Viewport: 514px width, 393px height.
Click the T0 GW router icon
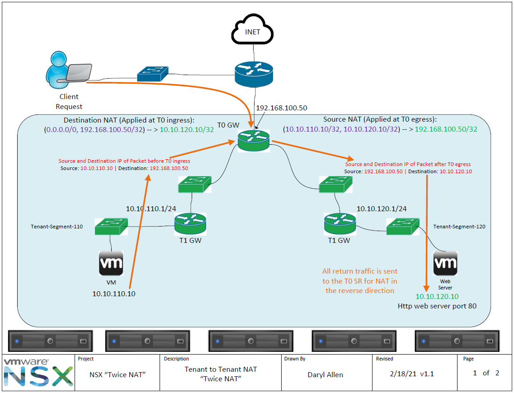[x=253, y=140]
